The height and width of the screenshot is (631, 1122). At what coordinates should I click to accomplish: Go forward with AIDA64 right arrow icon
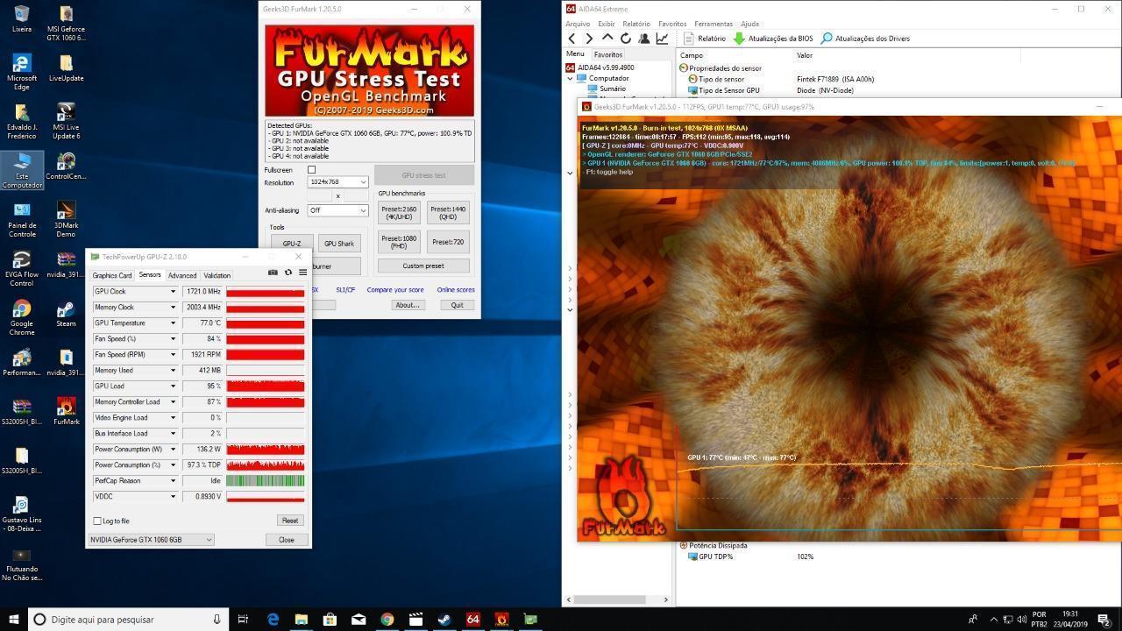[589, 39]
